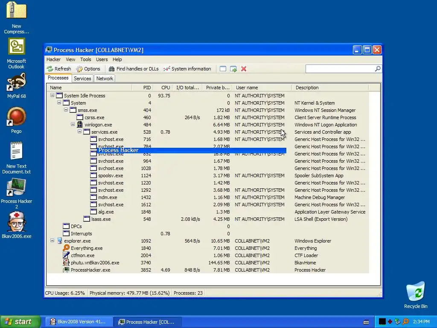The height and width of the screenshot is (328, 437).
Task: Collapse the smss.exe tree node
Action: (66, 110)
